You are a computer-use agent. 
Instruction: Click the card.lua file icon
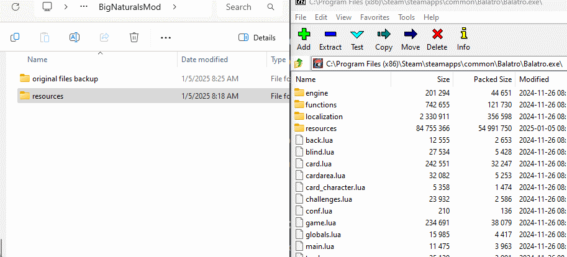(299, 163)
